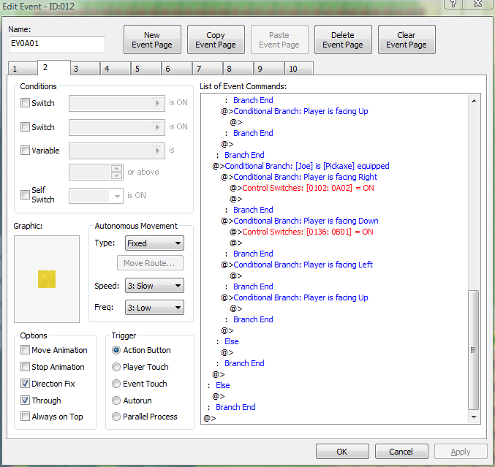495x467 pixels.
Task: Tick the Variable condition checkbox
Action: tap(25, 151)
